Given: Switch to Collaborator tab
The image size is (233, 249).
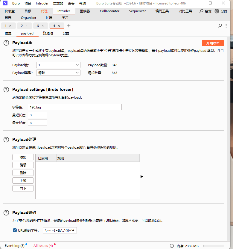Looking at the screenshot, I should pos(109,11).
